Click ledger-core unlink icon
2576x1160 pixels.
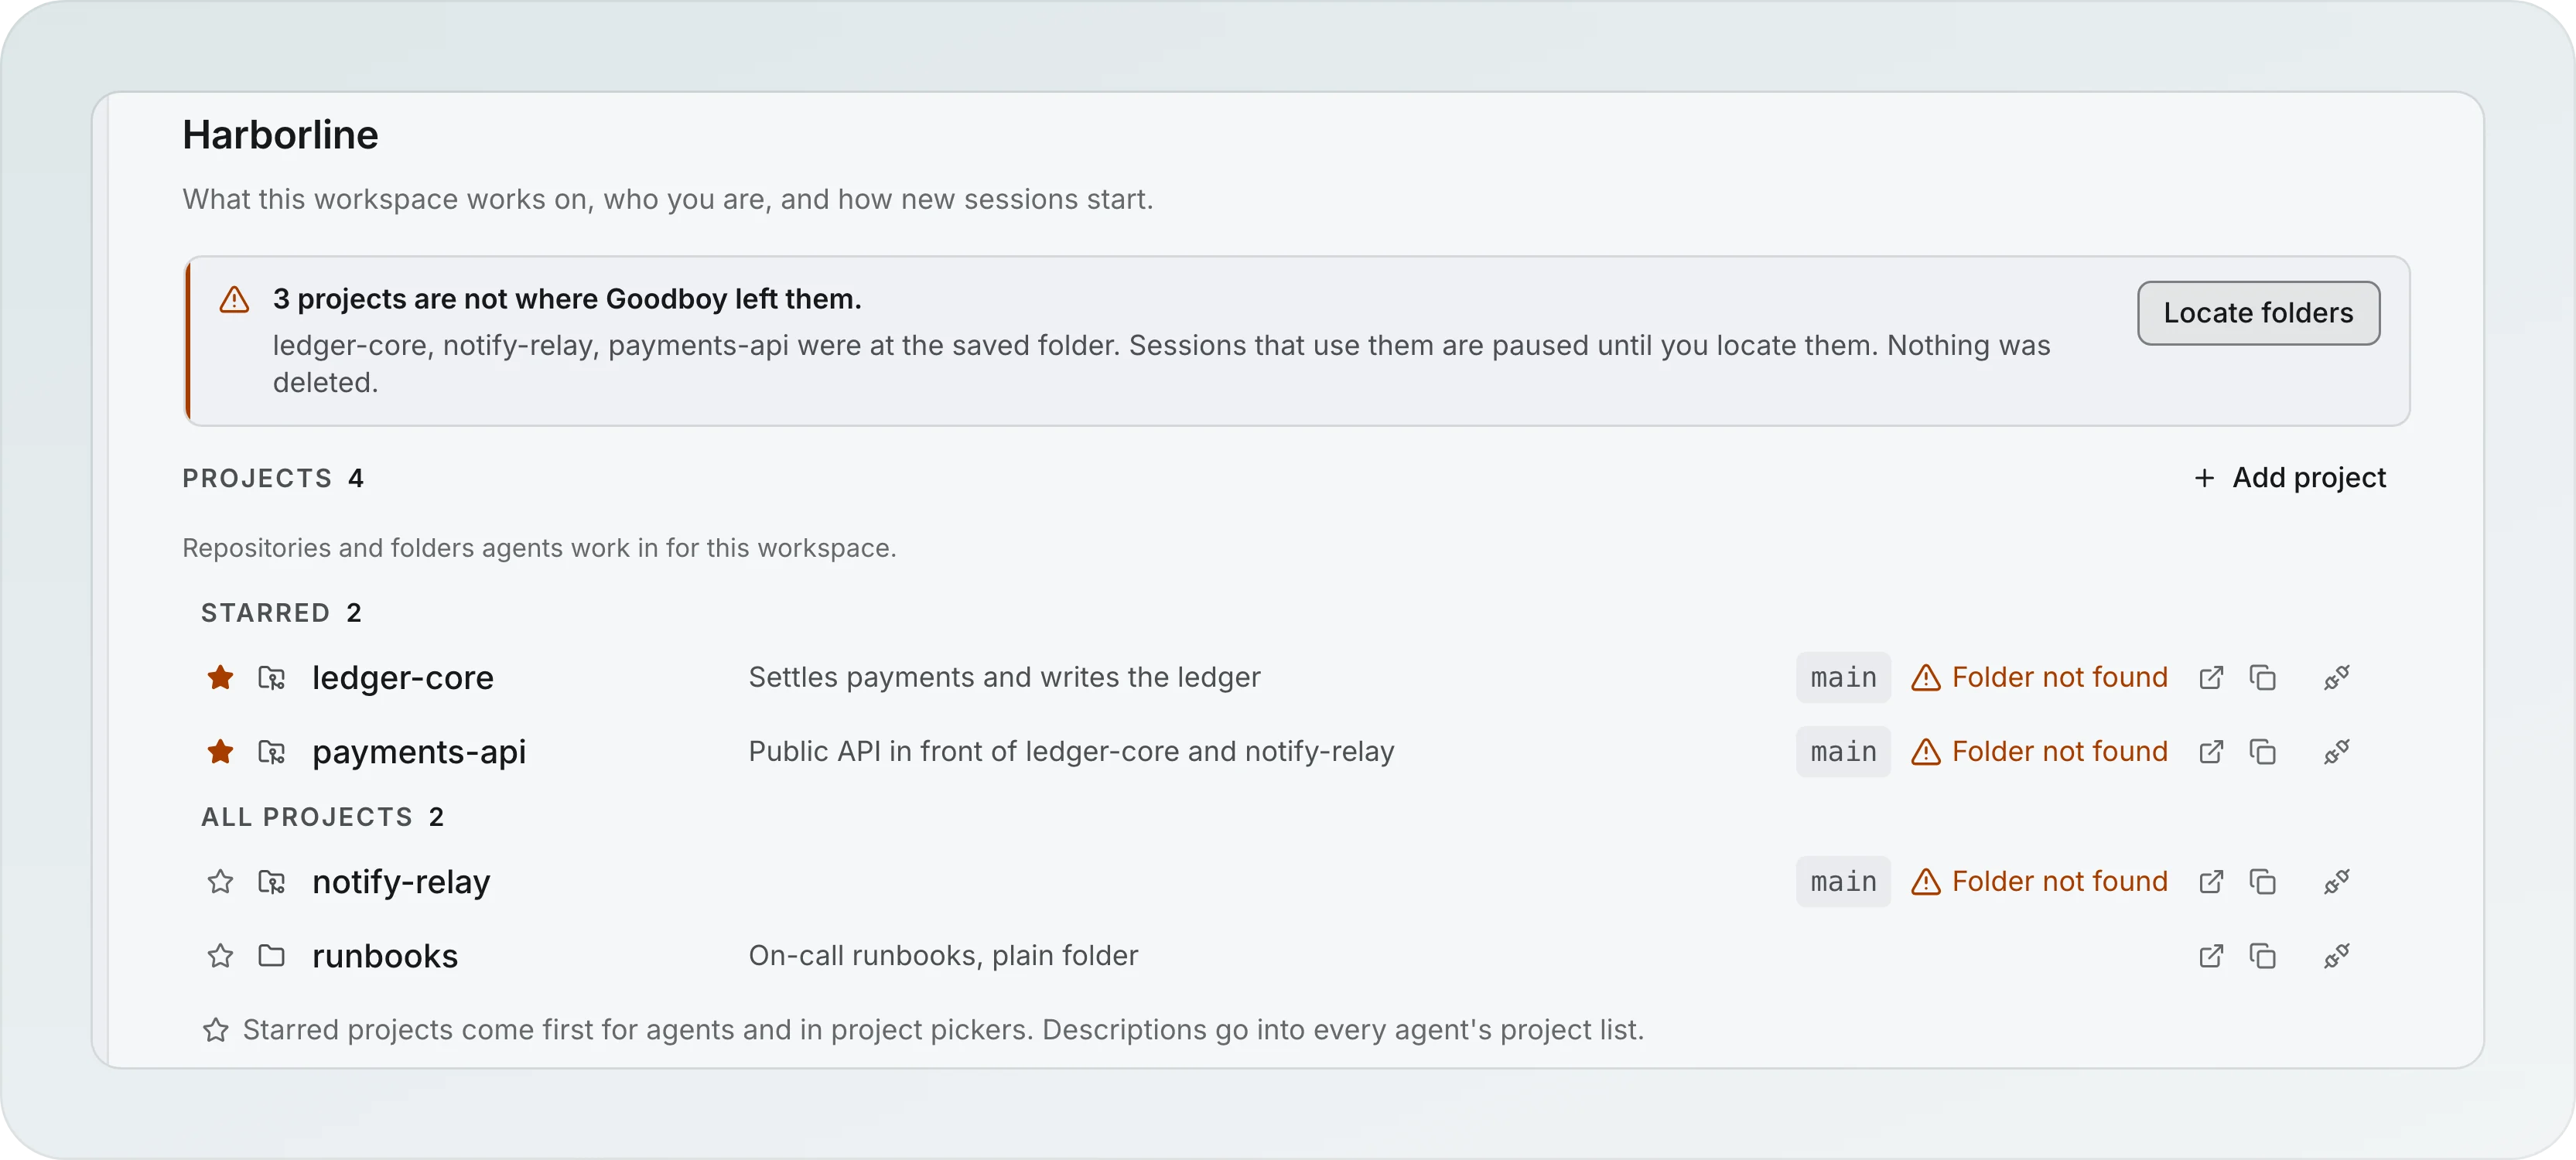point(2336,678)
